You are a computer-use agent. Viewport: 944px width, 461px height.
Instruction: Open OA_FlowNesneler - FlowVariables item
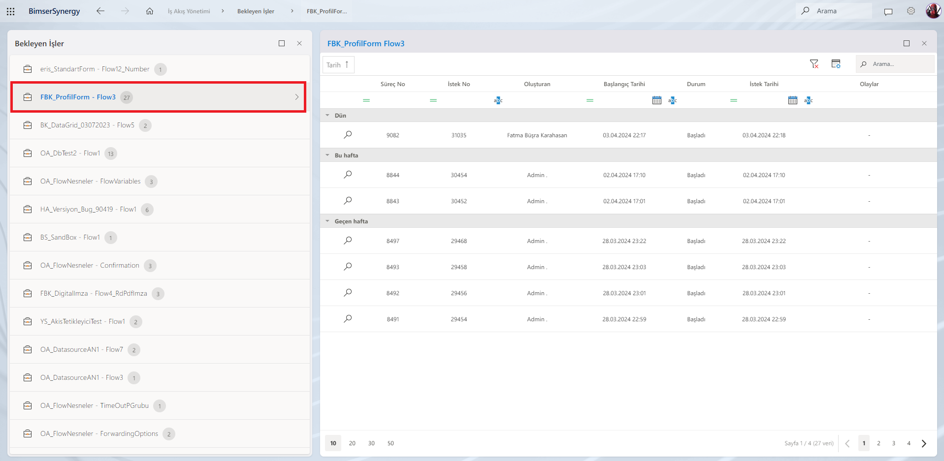click(x=160, y=181)
